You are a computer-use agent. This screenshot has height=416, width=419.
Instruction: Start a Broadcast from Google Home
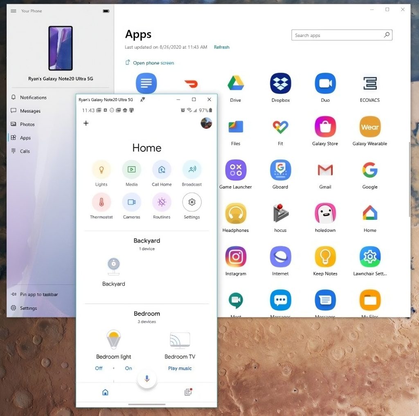192,168
